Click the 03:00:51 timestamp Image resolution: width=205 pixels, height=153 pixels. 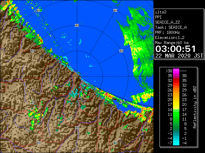click(x=176, y=49)
